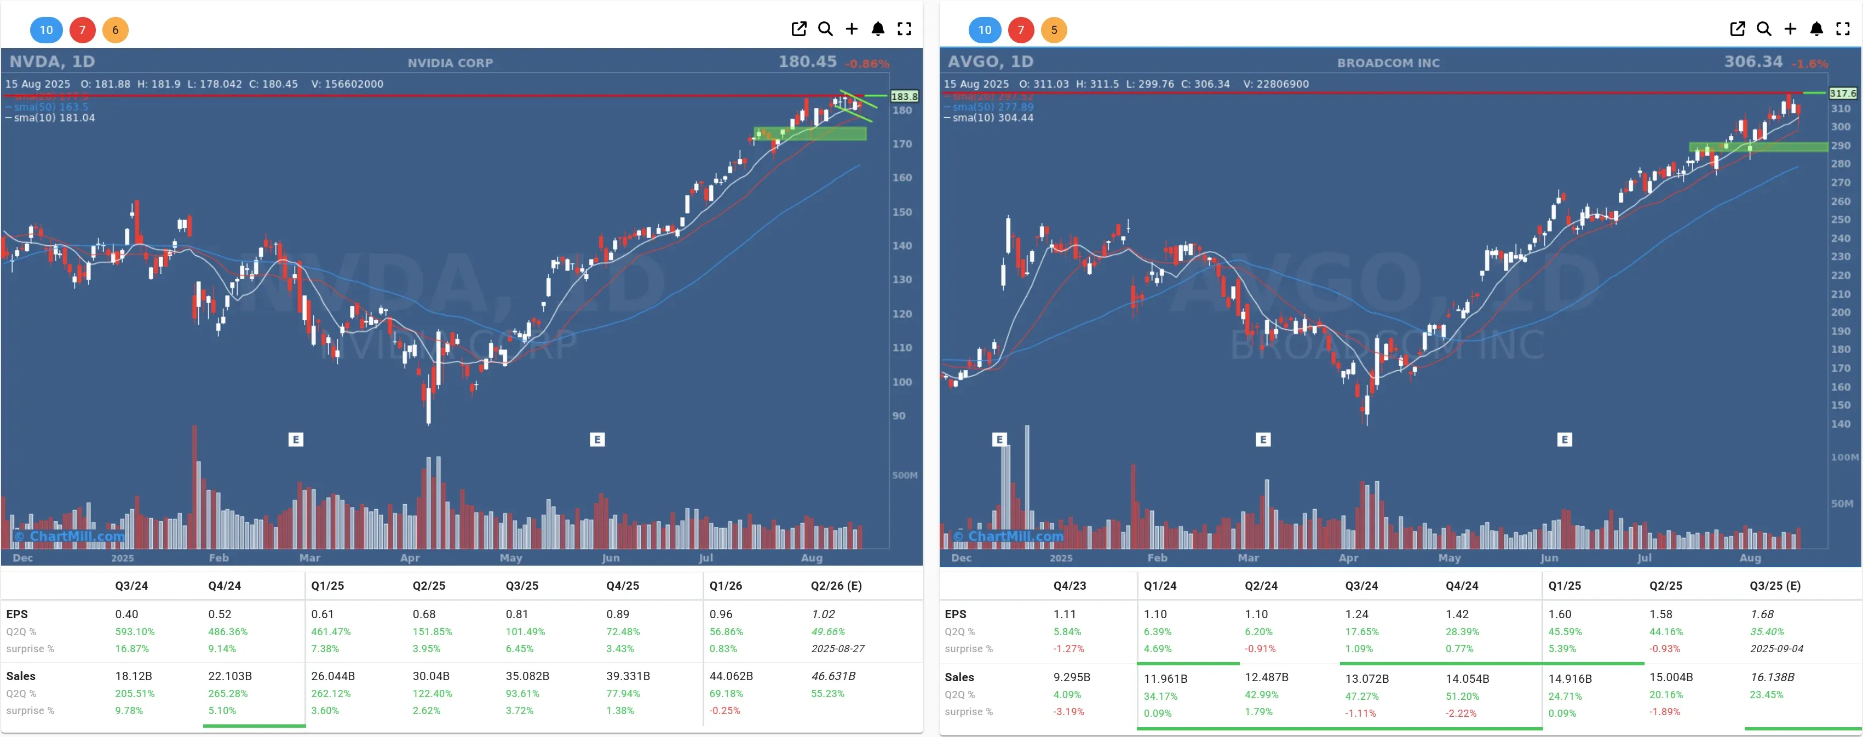
Task: Click NVDA sma(50) 163.5 legend
Action: tap(47, 107)
